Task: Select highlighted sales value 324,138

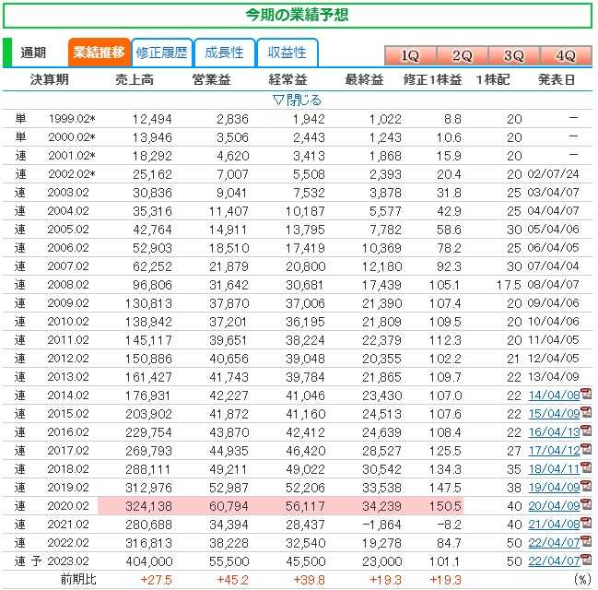Action: (x=148, y=506)
